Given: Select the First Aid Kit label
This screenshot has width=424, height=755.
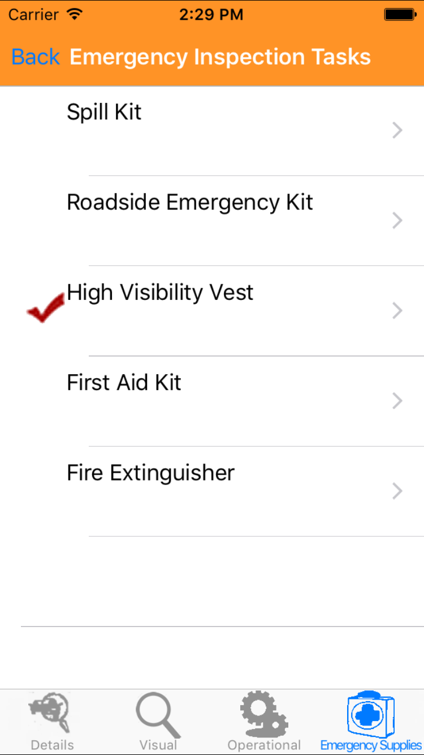Looking at the screenshot, I should (x=124, y=383).
